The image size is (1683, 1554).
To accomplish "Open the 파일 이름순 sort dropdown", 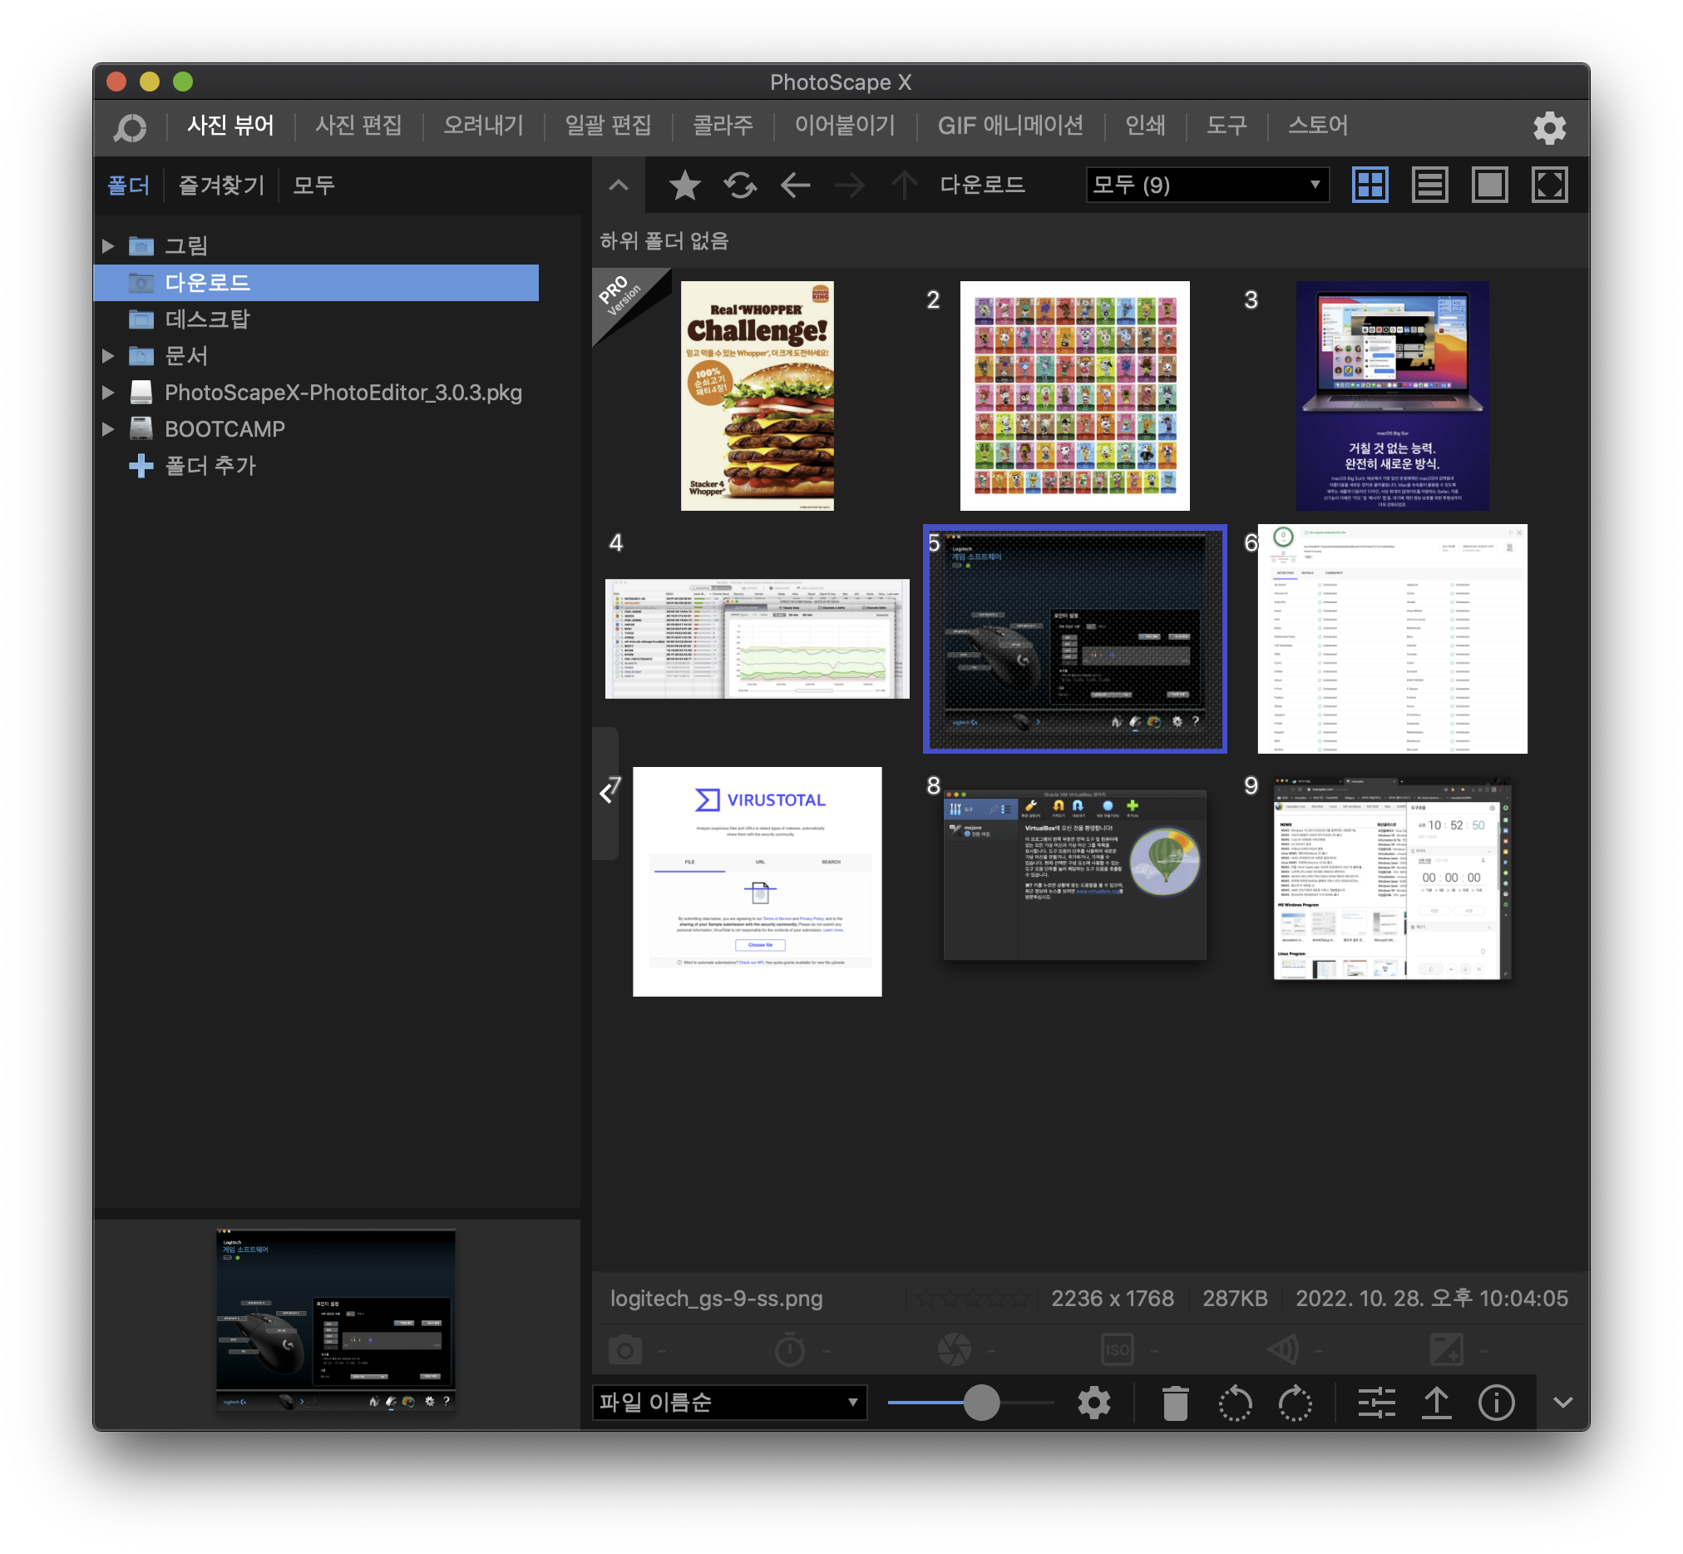I will pos(730,1401).
